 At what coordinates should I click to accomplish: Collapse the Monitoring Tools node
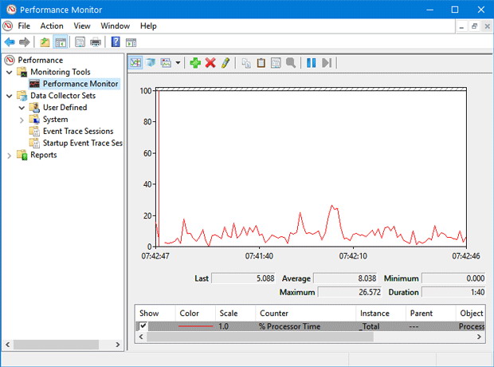[x=10, y=73]
